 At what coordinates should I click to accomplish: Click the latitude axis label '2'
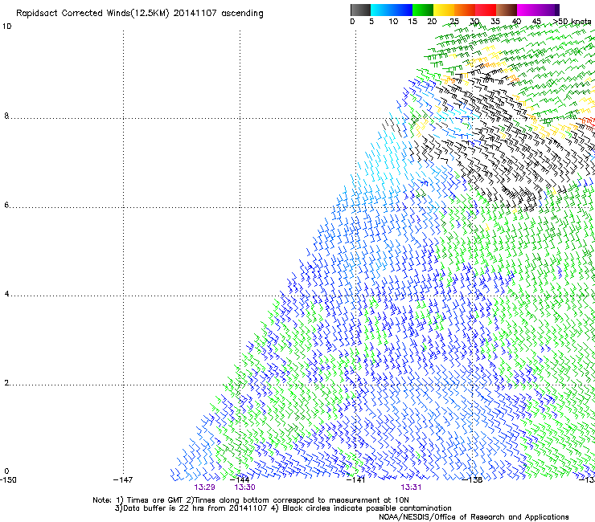coord(6,383)
